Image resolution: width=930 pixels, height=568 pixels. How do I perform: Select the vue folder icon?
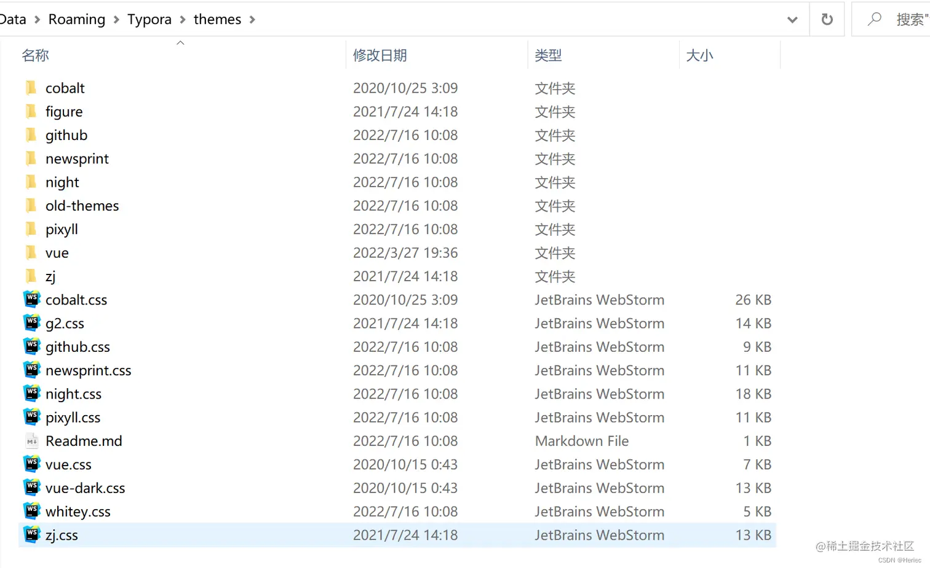point(31,252)
